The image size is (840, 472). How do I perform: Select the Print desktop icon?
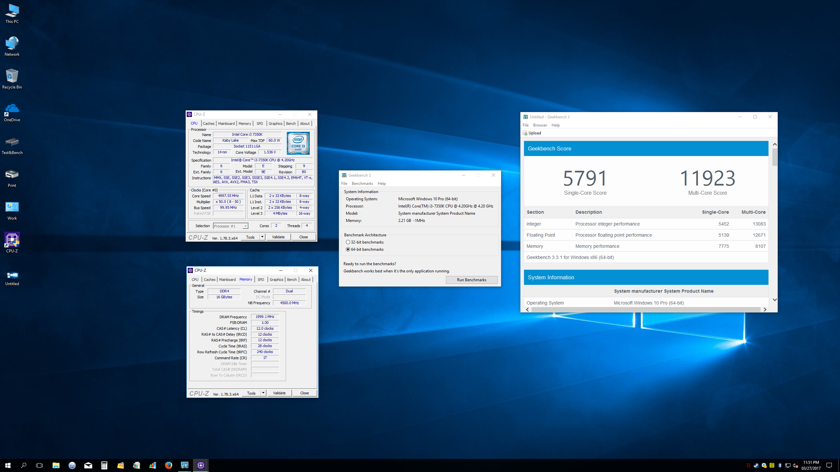(12, 178)
